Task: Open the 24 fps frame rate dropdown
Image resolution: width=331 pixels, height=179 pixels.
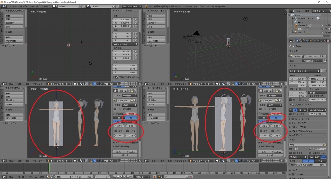Action: [x=317, y=93]
